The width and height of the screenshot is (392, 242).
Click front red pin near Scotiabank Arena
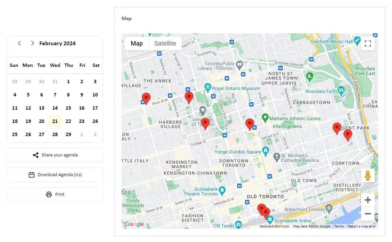pos(265,213)
